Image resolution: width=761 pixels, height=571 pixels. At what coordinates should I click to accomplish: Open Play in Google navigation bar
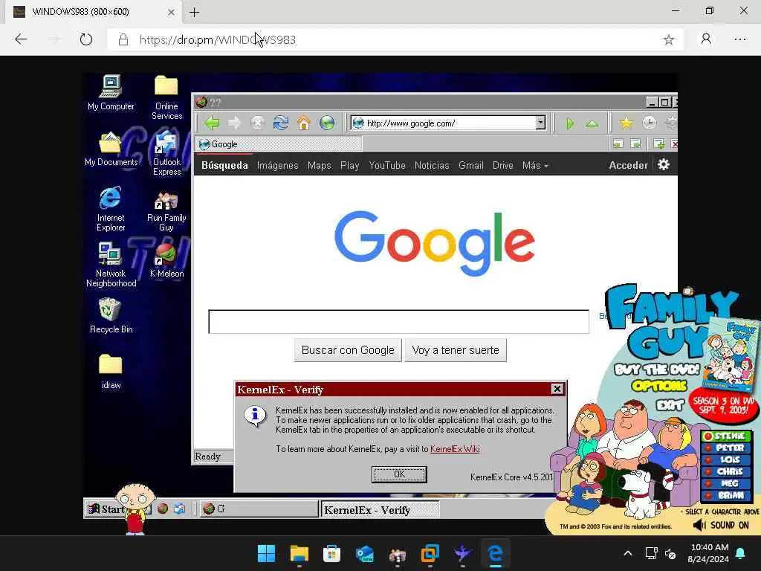(349, 166)
